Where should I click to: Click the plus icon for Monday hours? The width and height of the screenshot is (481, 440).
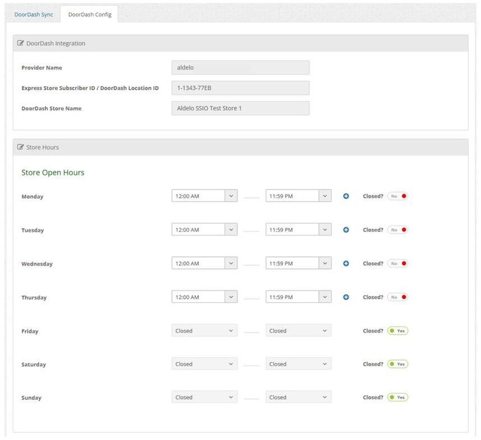click(x=346, y=196)
